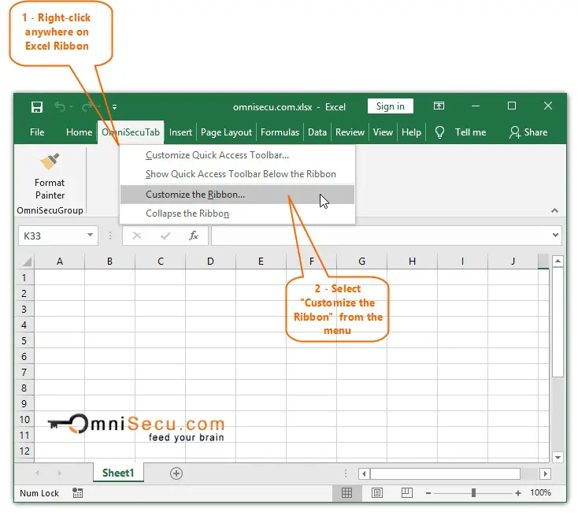Select column J header
Image resolution: width=578 pixels, height=516 pixels.
[x=513, y=261]
